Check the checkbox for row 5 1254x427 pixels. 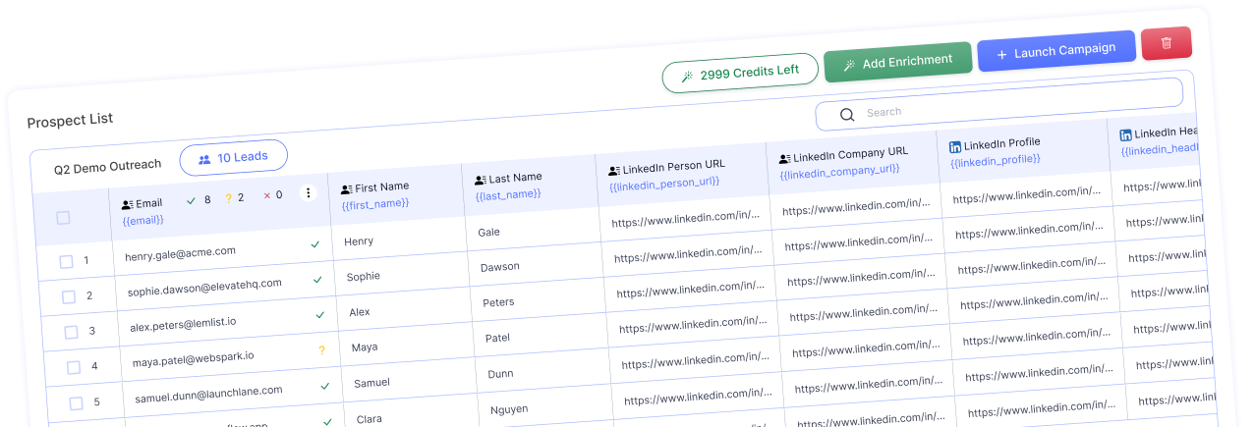pyautogui.click(x=77, y=402)
